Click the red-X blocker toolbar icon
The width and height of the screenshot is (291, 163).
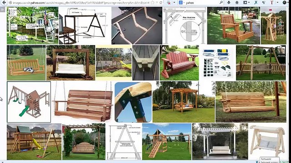click(x=169, y=3)
